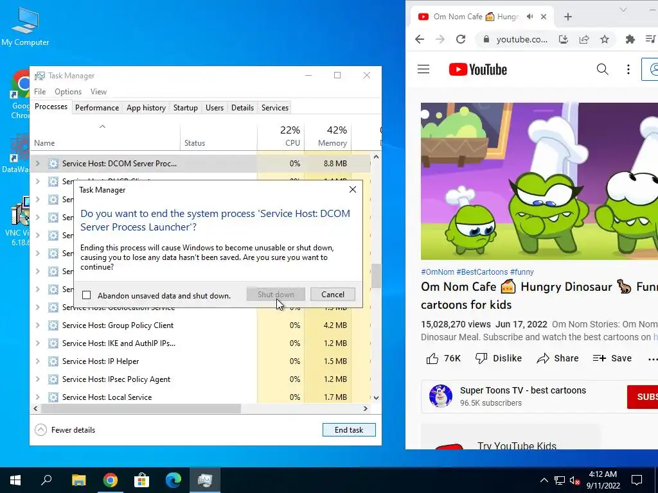Switch to the Startup tab
The image size is (658, 493).
[x=186, y=108]
